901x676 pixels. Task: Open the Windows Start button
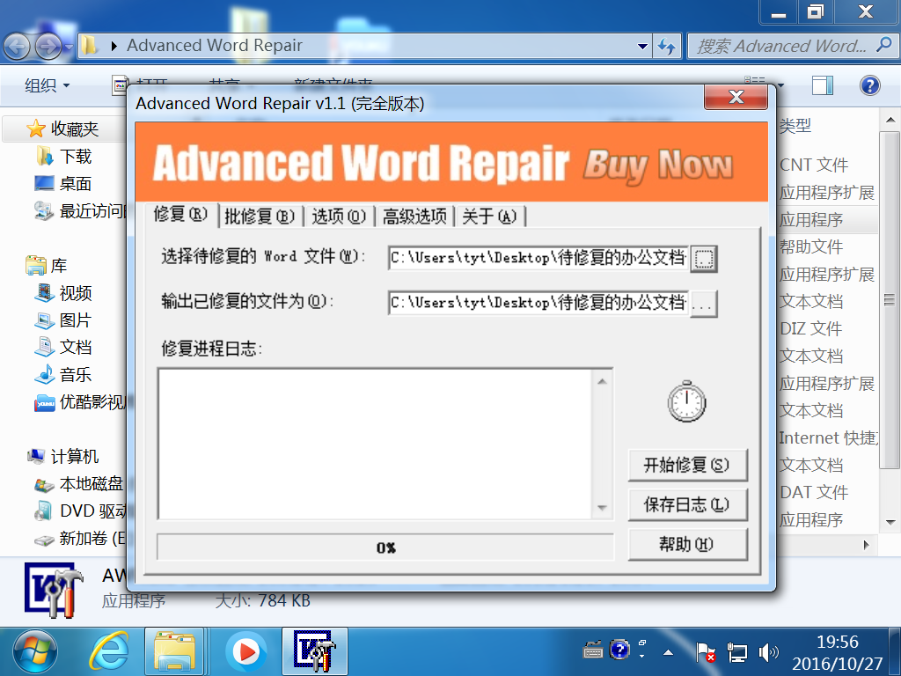click(x=35, y=652)
